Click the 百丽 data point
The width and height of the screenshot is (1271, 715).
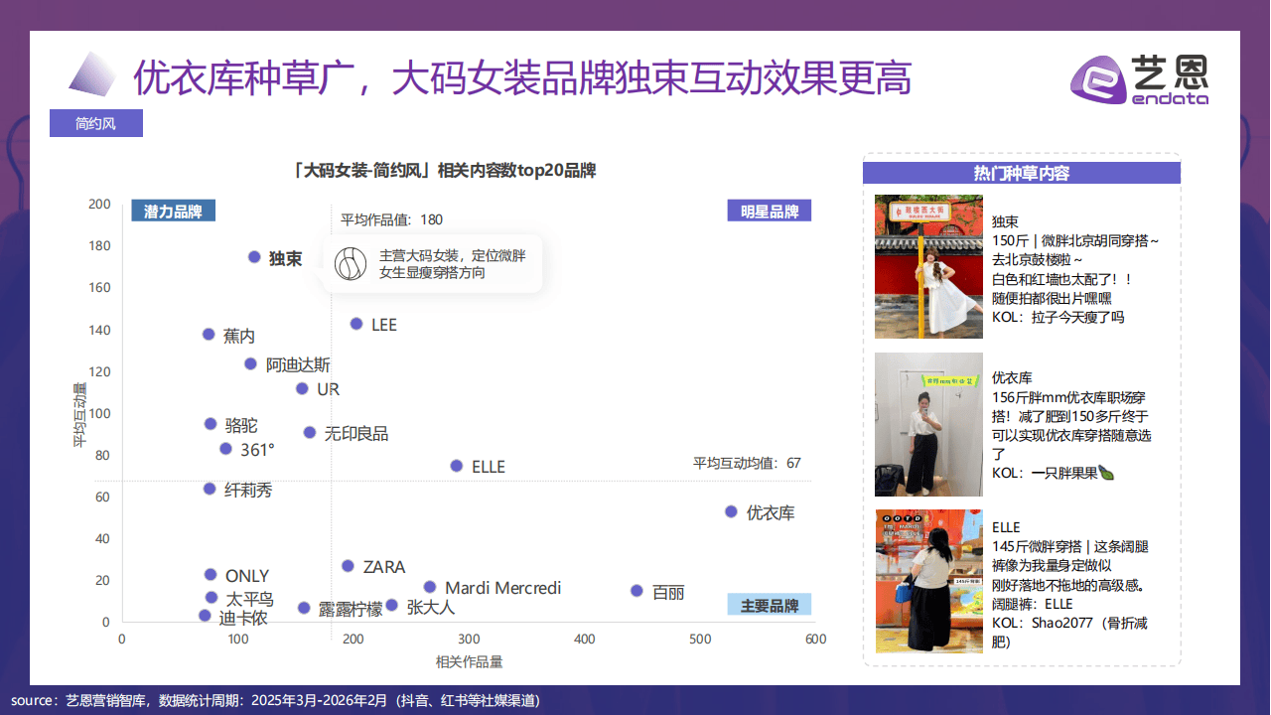point(636,591)
